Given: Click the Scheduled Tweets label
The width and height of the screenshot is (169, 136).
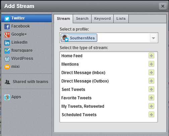Looking at the screenshot, I should [79, 115].
